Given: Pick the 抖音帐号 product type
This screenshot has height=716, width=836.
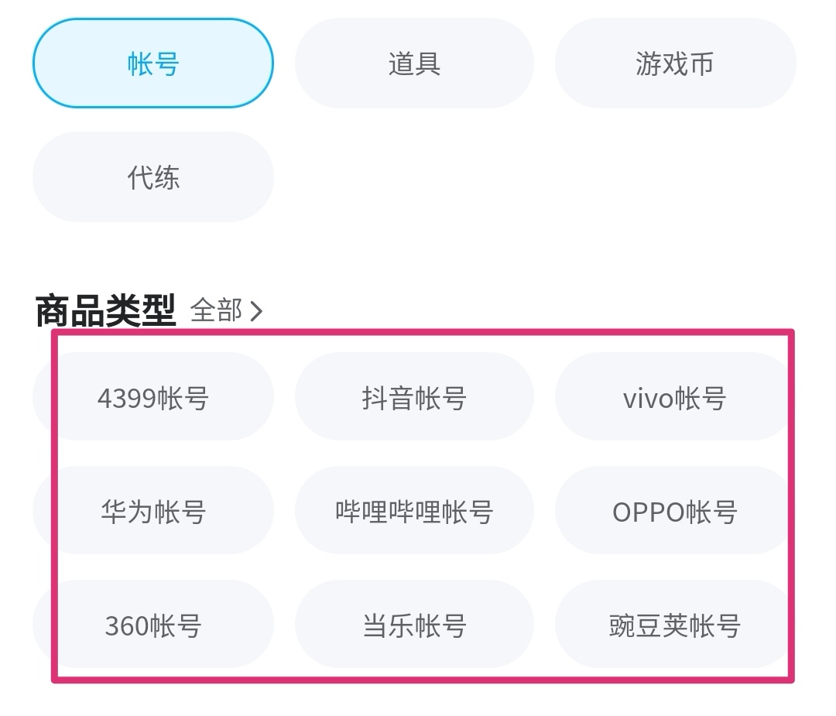Looking at the screenshot, I should point(414,398).
